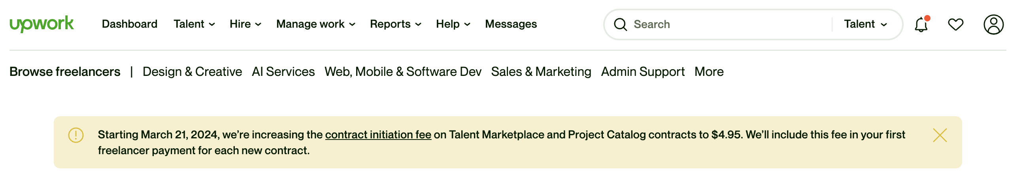Open the notifications bell
Viewport: 1023px width, 185px height.
(x=921, y=25)
